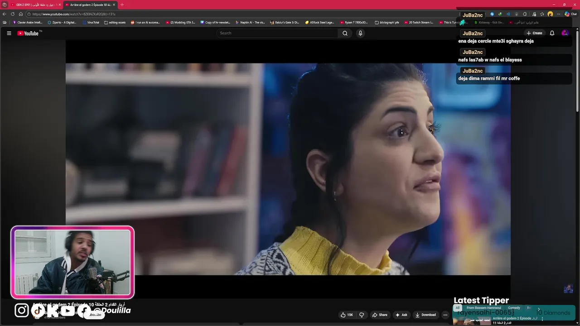Open Ryzen 7 7800x3D... bookmark
This screenshot has height=326, width=580.
click(354, 22)
